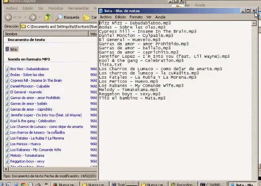261x186 pixels.
Task: Select Los Charros de Lumaco como dejar icon
Action: (7, 127)
